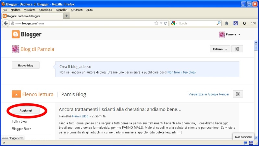This screenshot has width=259, height=146.
Task: Click the page scrollbar up arrow
Action: 256,43
